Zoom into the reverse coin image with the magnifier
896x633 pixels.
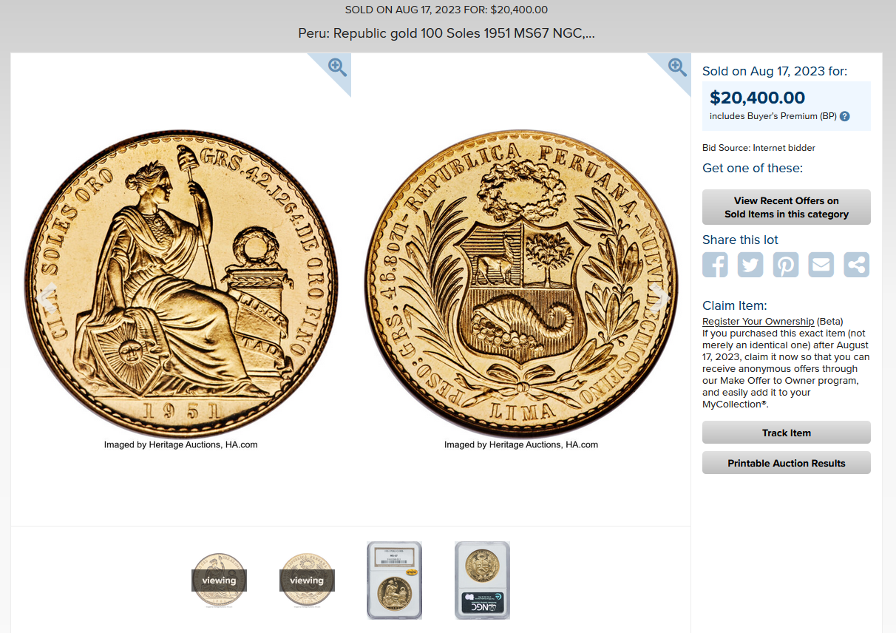pos(677,67)
